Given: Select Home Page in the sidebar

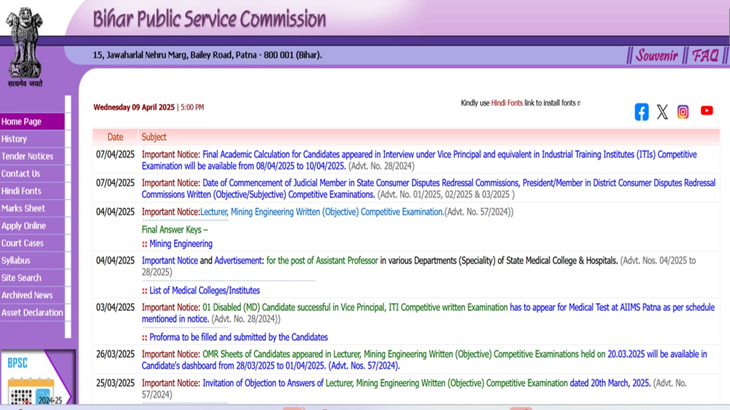Looking at the screenshot, I should pos(24,121).
